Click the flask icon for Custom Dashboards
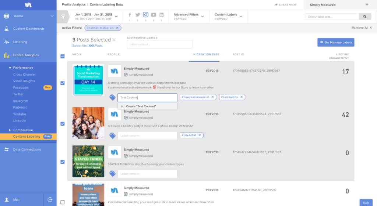 pos(7,29)
